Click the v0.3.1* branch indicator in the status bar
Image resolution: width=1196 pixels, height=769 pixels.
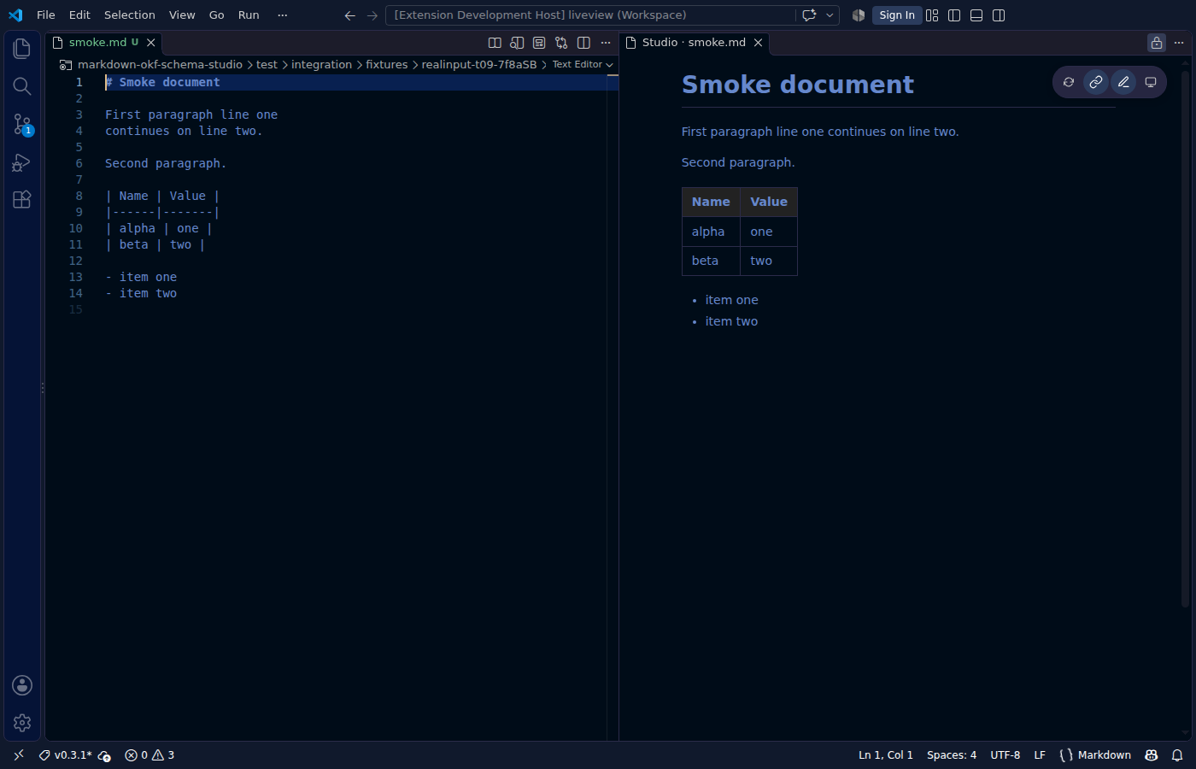pos(65,755)
